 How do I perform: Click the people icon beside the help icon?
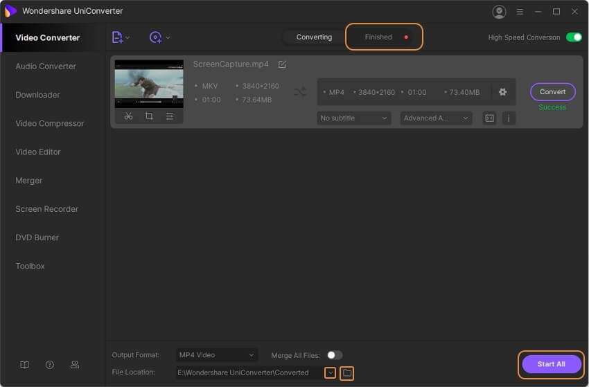75,365
